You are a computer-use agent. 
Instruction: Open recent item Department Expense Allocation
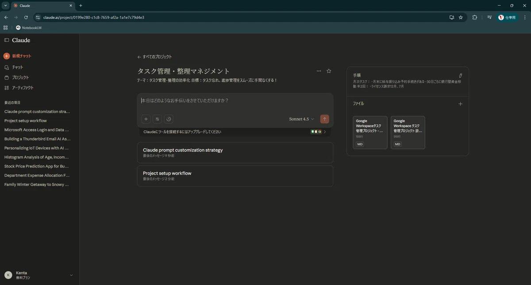pyautogui.click(x=37, y=175)
